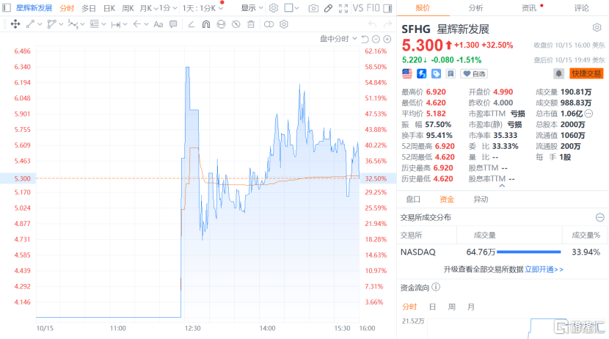
Task: Reset chart zoom with the return icon
Action: (x=365, y=39)
